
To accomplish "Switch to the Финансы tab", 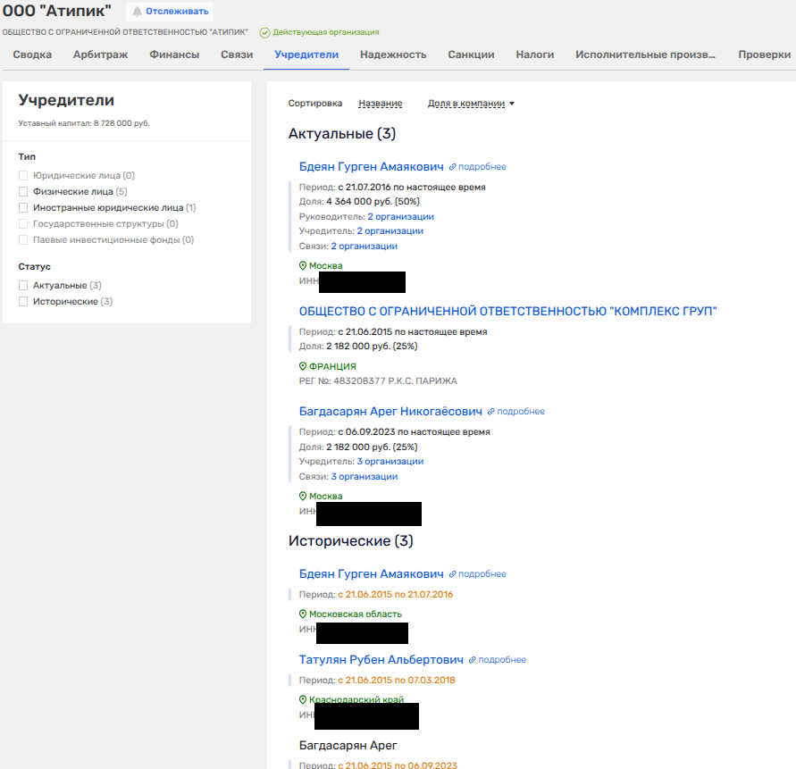I will pos(174,54).
